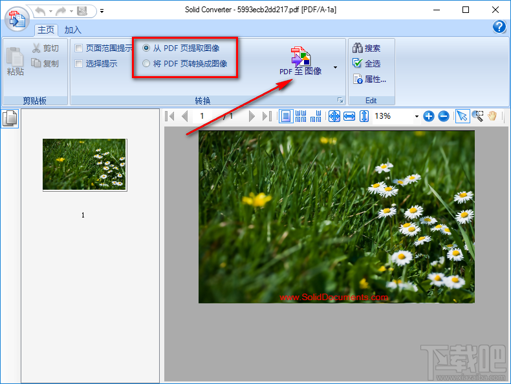The width and height of the screenshot is (511, 384).
Task: Select continuous page layout view
Action: (301, 116)
